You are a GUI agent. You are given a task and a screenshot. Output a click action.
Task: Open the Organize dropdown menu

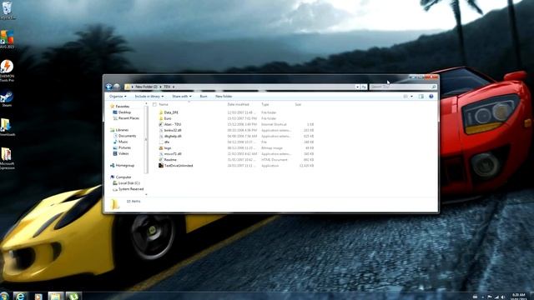[118, 97]
